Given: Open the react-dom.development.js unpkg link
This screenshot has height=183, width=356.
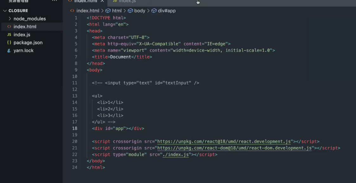Looking at the screenshot, I should [234, 148].
